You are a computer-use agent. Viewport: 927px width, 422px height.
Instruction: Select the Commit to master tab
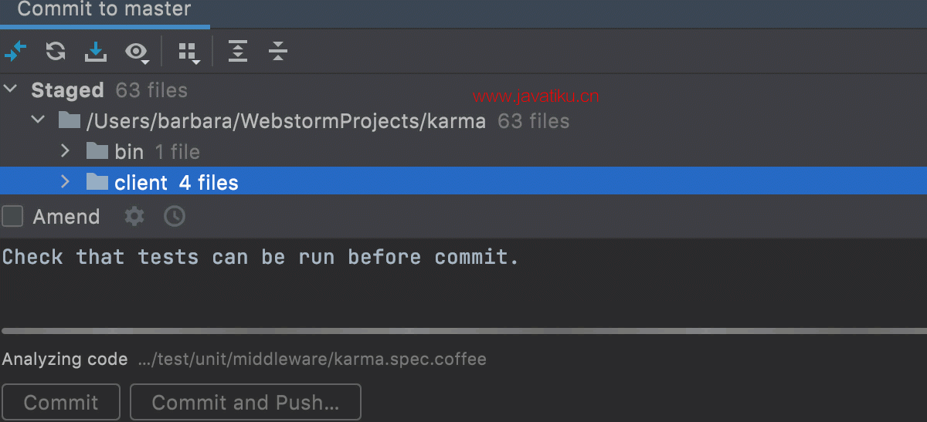coord(104,11)
